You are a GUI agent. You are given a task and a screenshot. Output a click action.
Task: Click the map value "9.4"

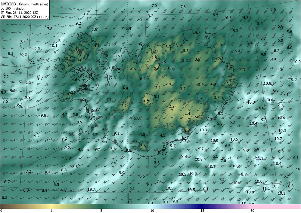(x=113, y=148)
